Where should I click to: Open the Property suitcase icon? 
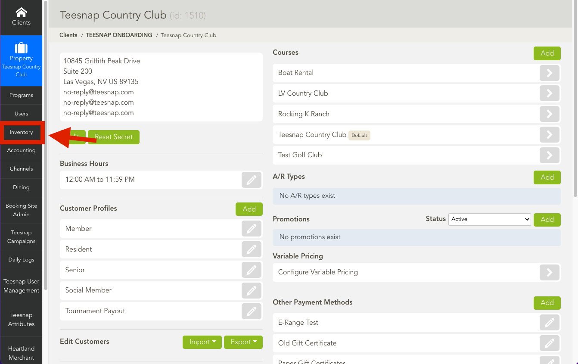[x=21, y=47]
